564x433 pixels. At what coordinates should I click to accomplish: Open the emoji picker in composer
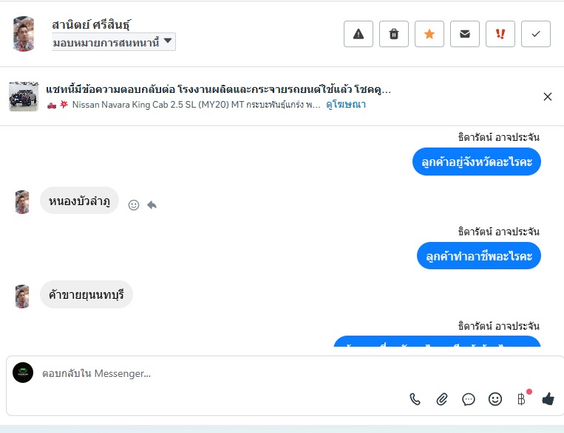coord(495,399)
